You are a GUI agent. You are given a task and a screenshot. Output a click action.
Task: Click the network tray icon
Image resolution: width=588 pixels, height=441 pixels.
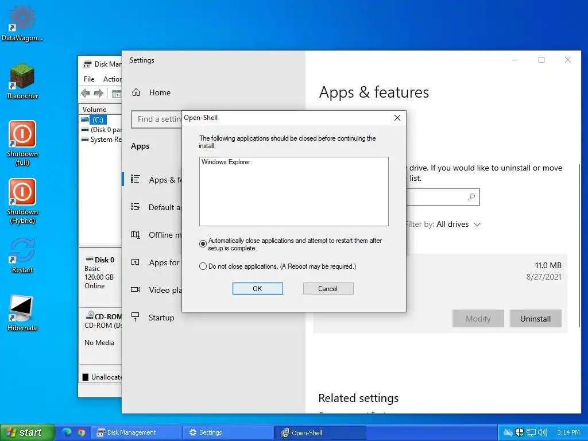(531, 433)
